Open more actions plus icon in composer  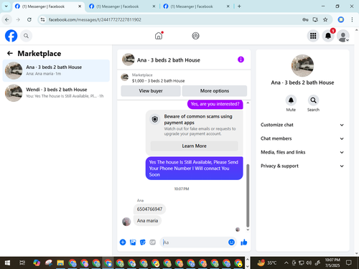coord(123,242)
